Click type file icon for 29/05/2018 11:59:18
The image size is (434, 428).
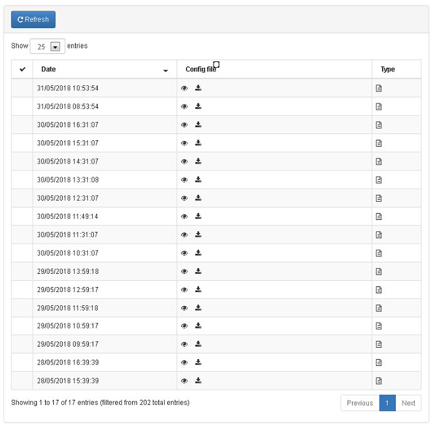pos(379,308)
